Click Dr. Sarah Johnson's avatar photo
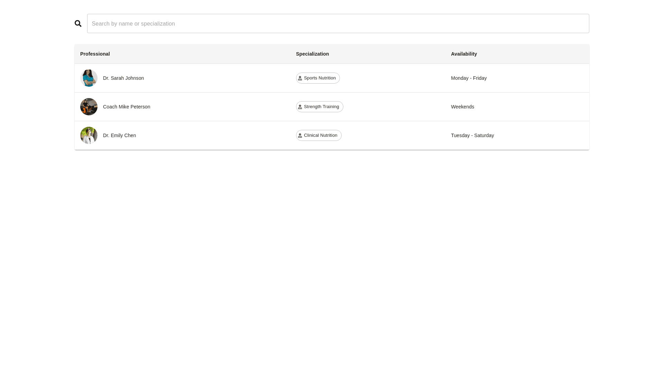664x373 pixels. pos(89,78)
